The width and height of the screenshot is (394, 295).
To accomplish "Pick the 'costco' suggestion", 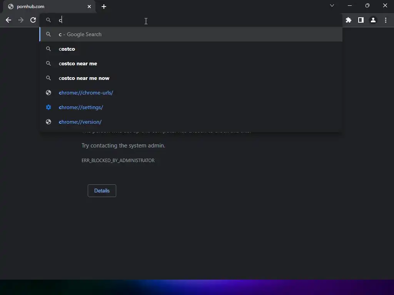I will pos(191,49).
